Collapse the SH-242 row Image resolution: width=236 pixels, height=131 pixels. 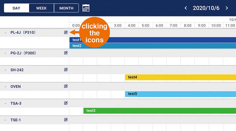[x=5, y=70]
